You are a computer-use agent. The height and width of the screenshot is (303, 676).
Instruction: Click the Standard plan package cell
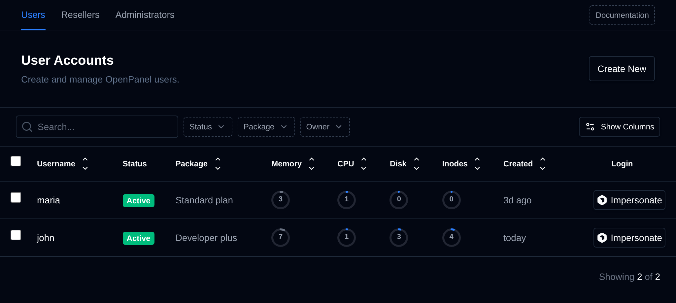pyautogui.click(x=204, y=200)
